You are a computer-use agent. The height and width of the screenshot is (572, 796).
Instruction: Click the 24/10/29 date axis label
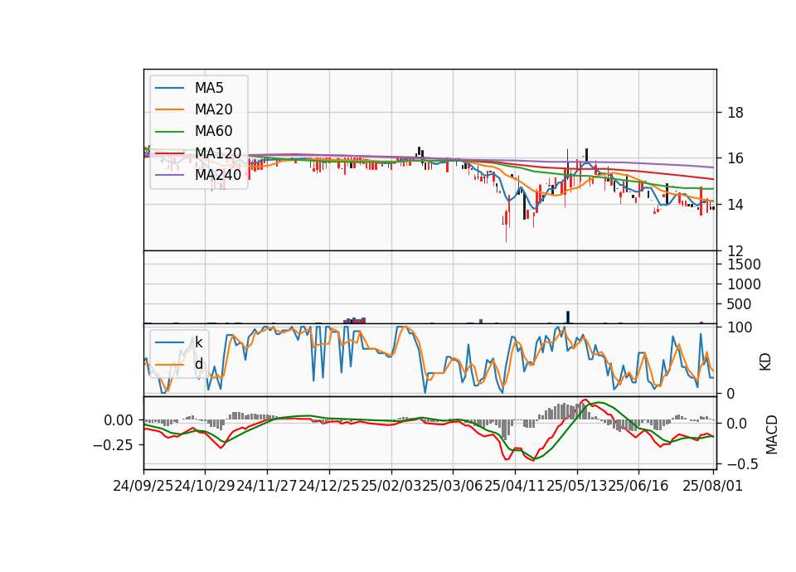click(x=205, y=486)
